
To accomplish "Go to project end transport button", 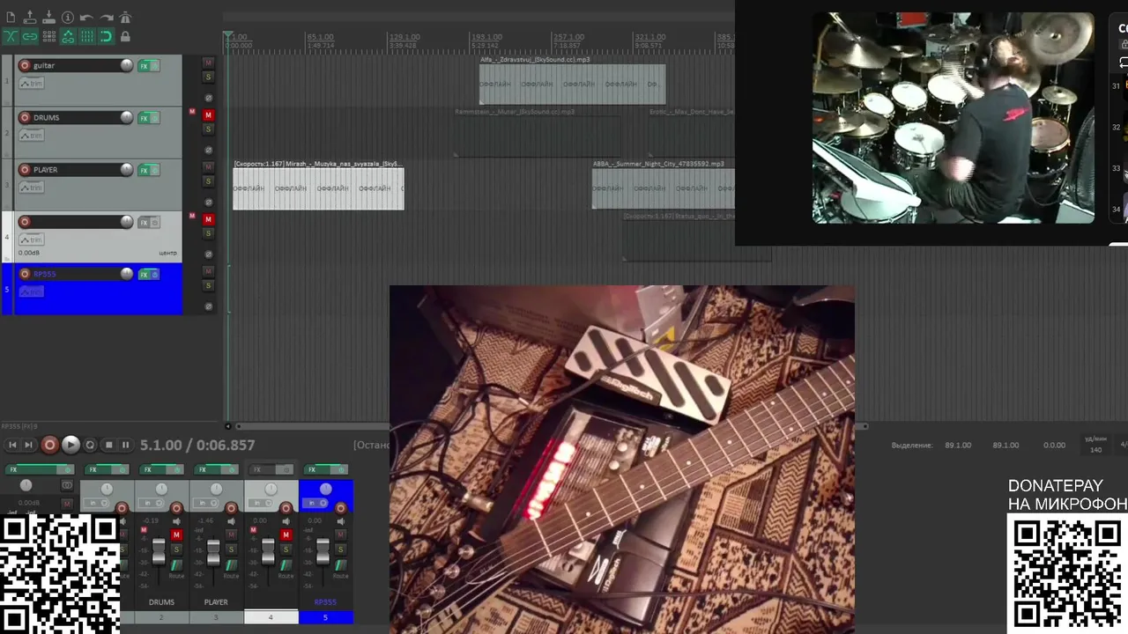I will pos(28,446).
